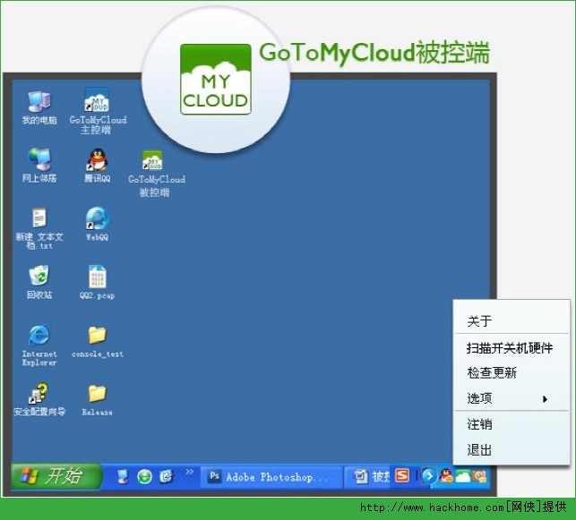Expand the quick launch overflow chevron
This screenshot has width=576, height=520.
[189, 472]
